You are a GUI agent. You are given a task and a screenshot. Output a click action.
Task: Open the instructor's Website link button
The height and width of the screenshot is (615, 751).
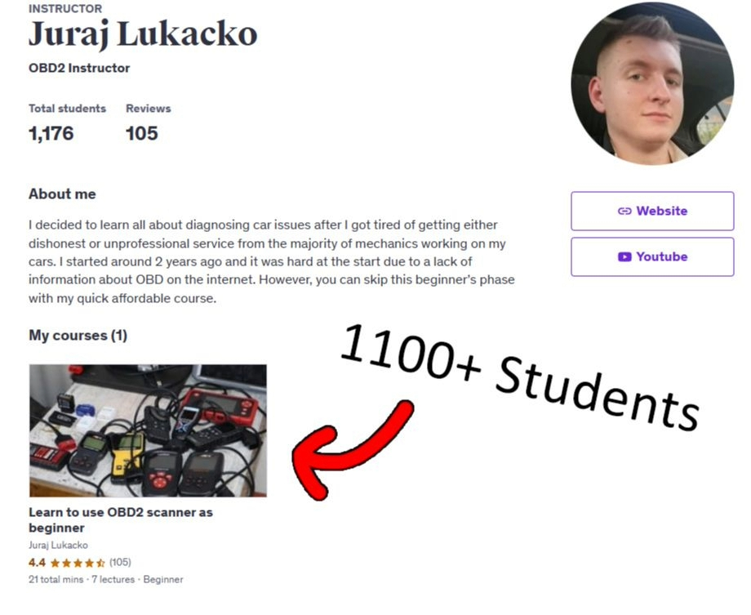coord(652,211)
